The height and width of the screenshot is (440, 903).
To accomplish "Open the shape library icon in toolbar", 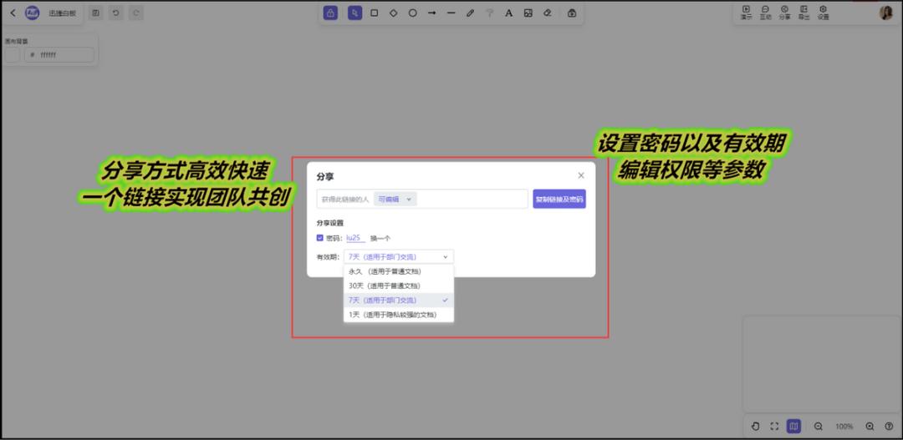I will pos(572,13).
